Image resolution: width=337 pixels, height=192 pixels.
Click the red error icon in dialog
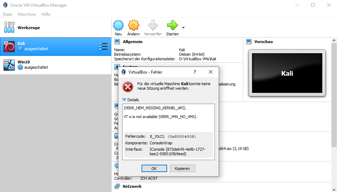[x=128, y=87]
